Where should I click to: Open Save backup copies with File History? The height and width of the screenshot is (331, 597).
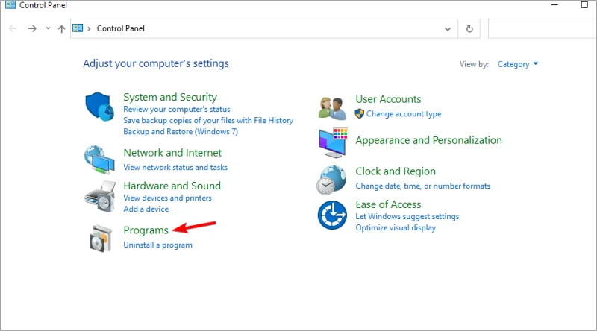pos(208,121)
